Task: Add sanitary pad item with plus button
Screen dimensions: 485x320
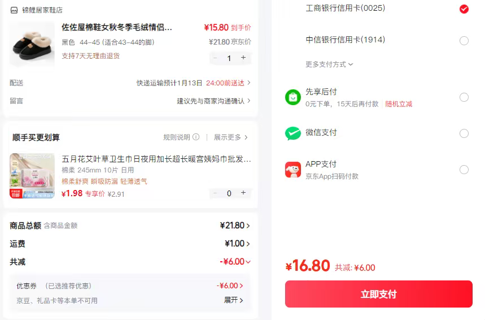Action: pos(243,193)
